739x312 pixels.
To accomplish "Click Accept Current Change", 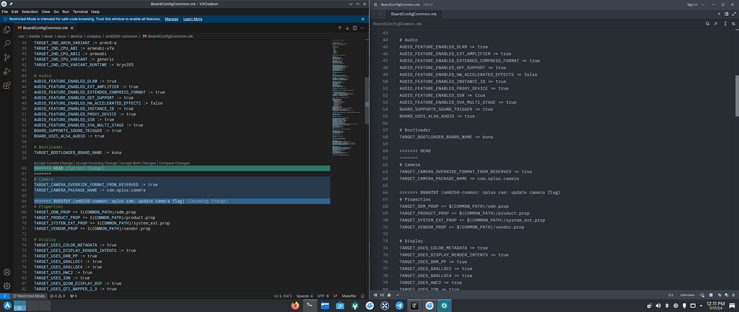I will pyautogui.click(x=53, y=163).
